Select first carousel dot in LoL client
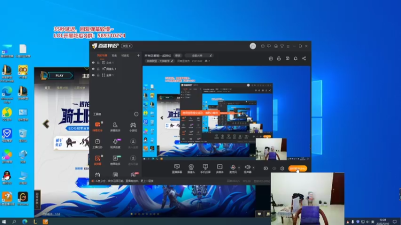Screen dimensions: 401x225 (132, 214)
